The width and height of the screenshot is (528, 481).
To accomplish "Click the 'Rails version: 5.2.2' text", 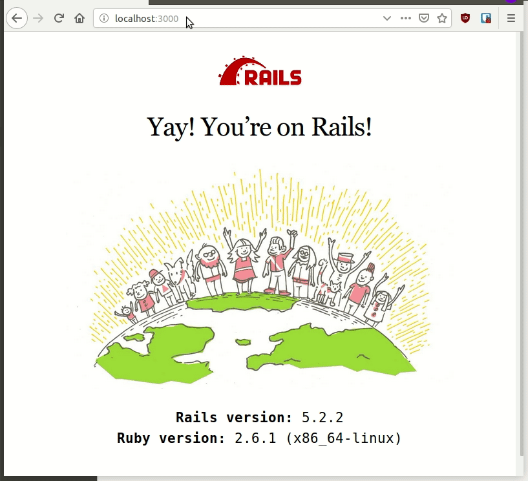I will tap(259, 418).
